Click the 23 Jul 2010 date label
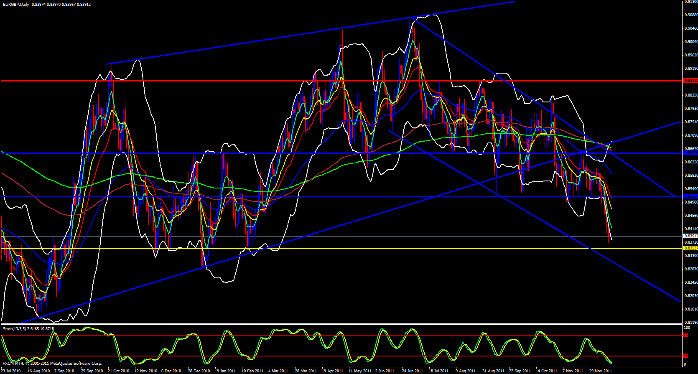This screenshot has width=698, height=374. (x=11, y=371)
